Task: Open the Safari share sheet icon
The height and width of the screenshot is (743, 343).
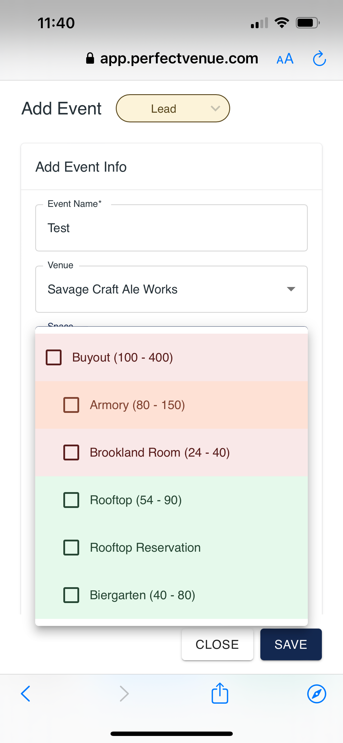Action: point(220,693)
